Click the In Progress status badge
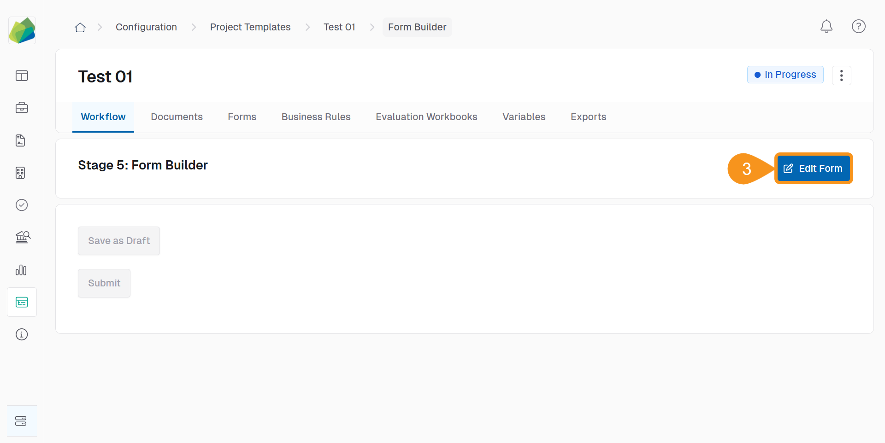The height and width of the screenshot is (443, 885). [785, 75]
